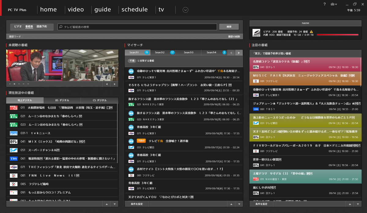Click the 検索 button
The height and width of the screenshot is (213, 367).
coord(229,27)
